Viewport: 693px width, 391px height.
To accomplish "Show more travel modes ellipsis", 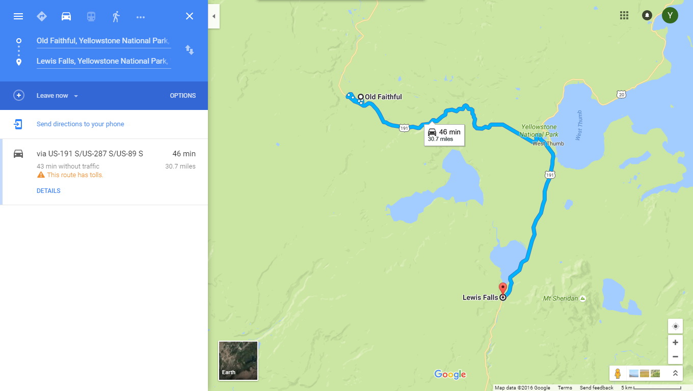I will (x=141, y=17).
